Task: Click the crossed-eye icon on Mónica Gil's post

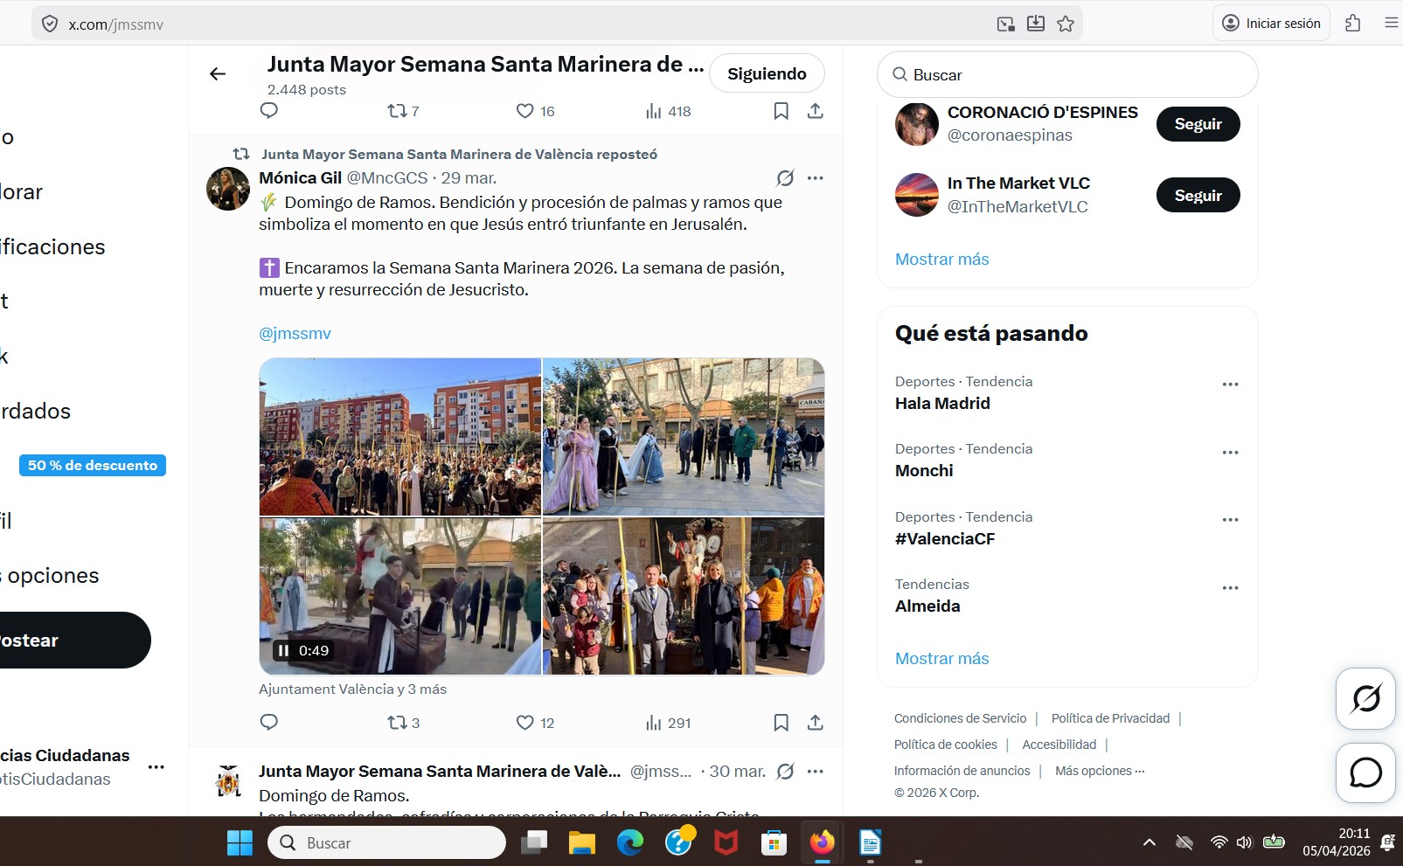Action: (x=785, y=177)
